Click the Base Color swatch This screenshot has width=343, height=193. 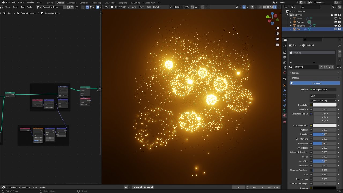325,105
